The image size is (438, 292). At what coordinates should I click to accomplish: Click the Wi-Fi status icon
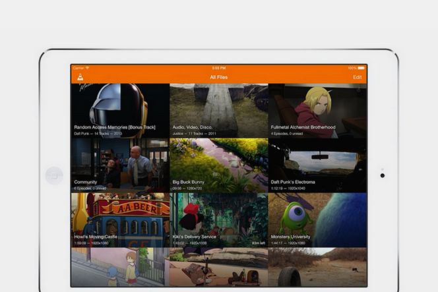[x=87, y=68]
